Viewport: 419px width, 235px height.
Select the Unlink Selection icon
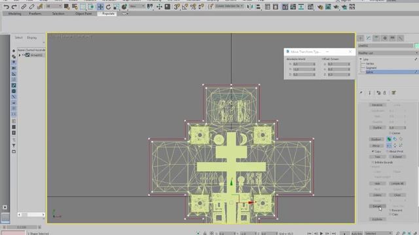[x=31, y=7]
